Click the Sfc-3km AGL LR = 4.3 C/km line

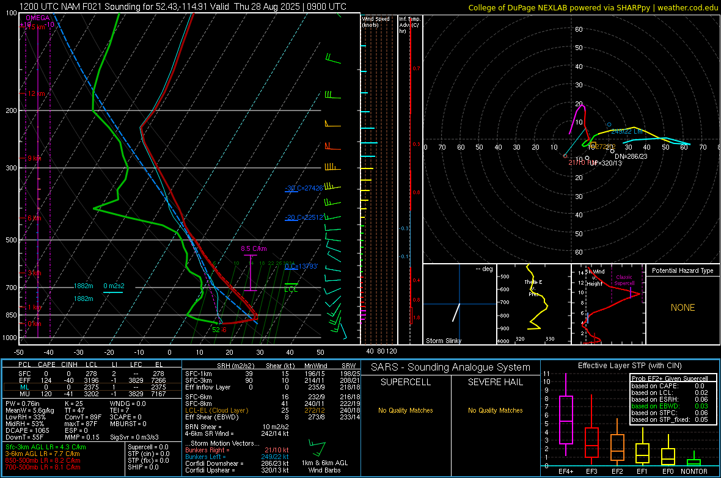tap(46, 447)
